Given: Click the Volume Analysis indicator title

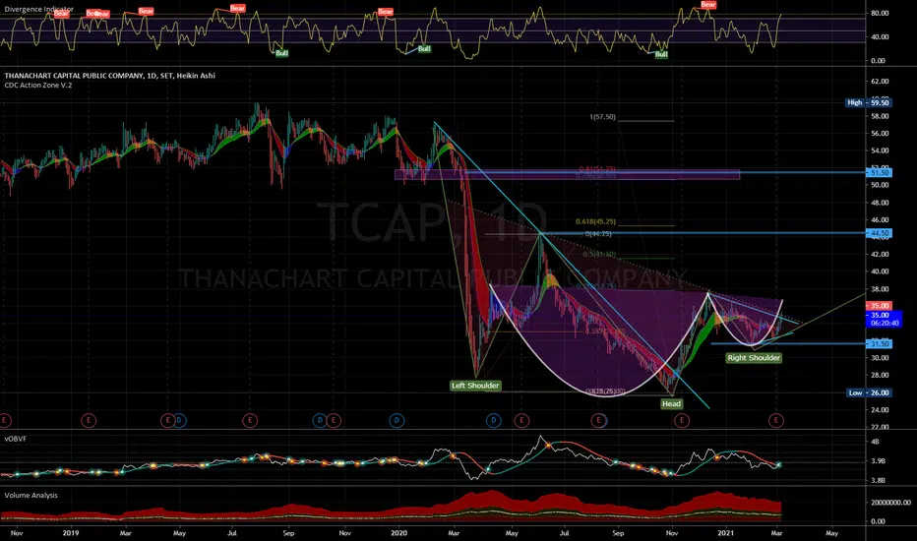Looking at the screenshot, I should pos(31,496).
